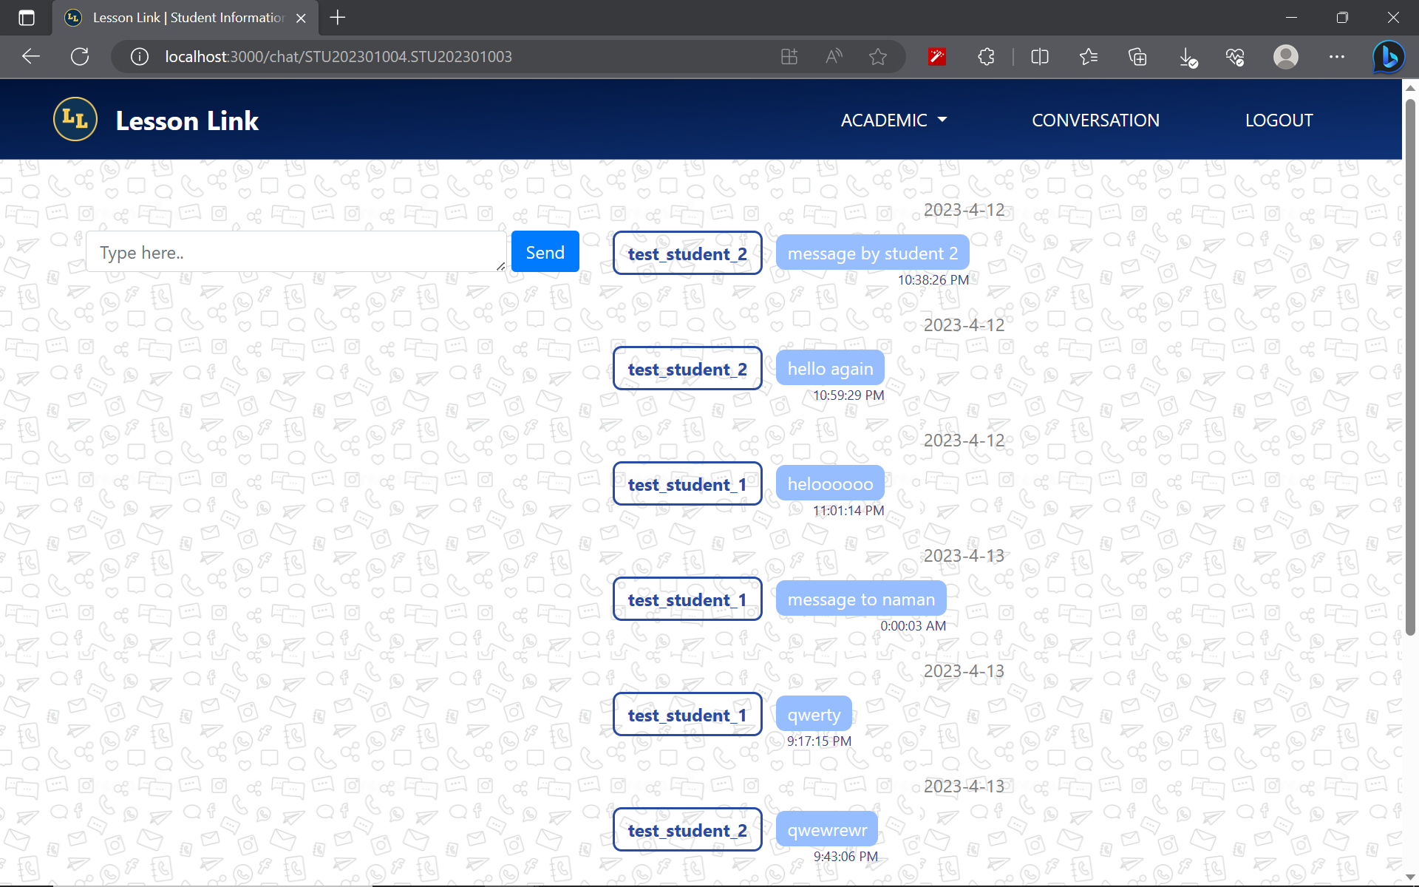1419x887 pixels.
Task: Toggle the tab actions sidebar button
Action: [x=27, y=18]
